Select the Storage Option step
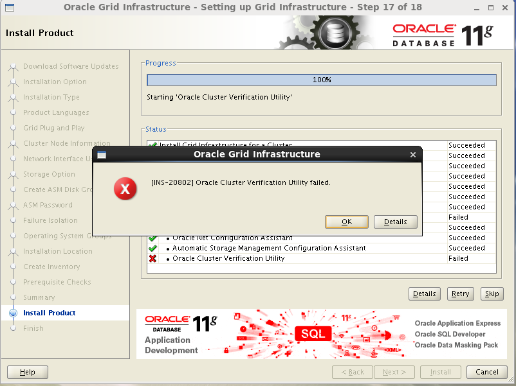Viewport: 516px width, 386px height. [x=49, y=174]
